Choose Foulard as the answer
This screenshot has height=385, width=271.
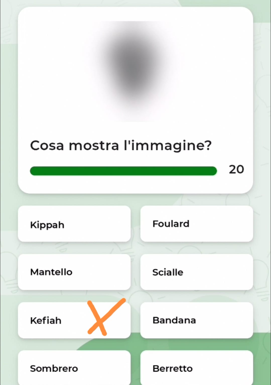pos(196,224)
